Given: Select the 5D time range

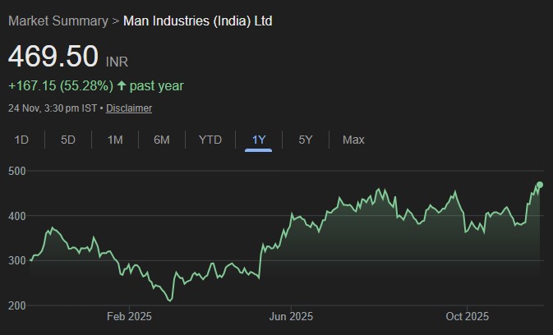Looking at the screenshot, I should 68,140.
